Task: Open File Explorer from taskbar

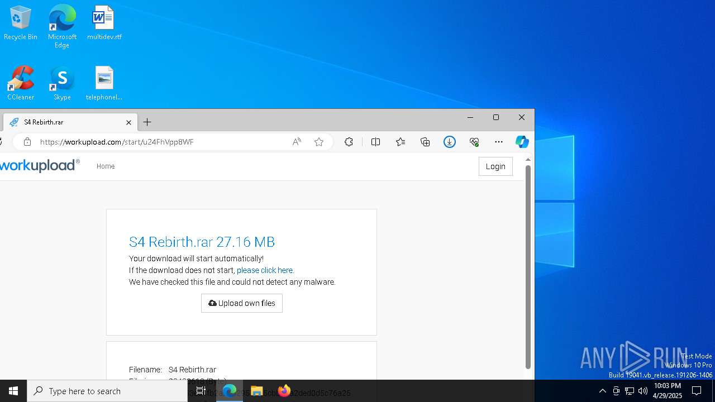Action: coord(257,391)
